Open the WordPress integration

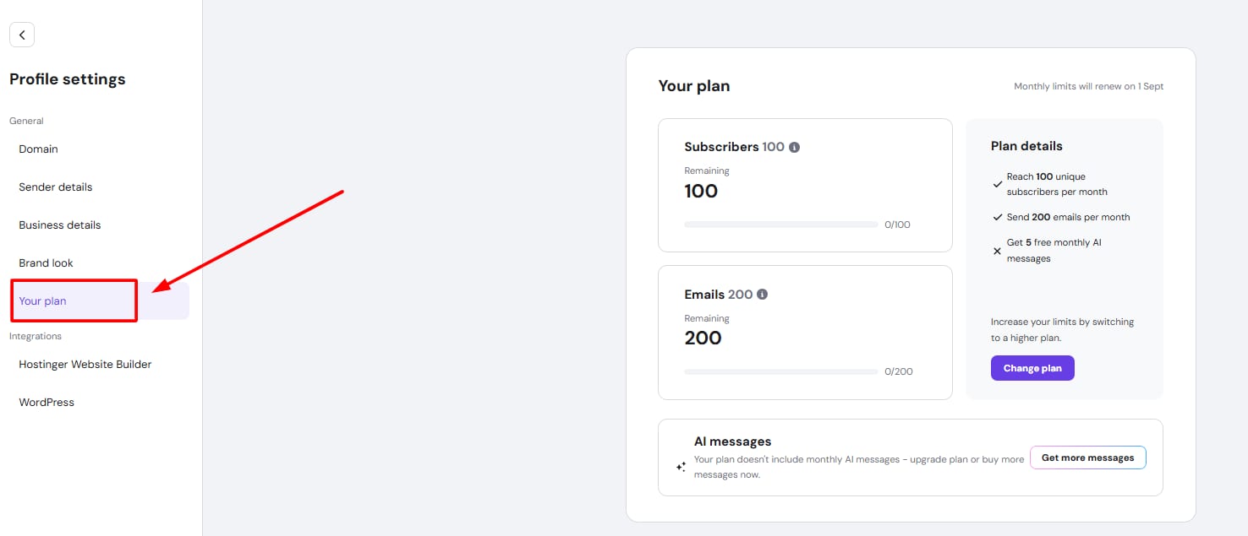pos(47,402)
